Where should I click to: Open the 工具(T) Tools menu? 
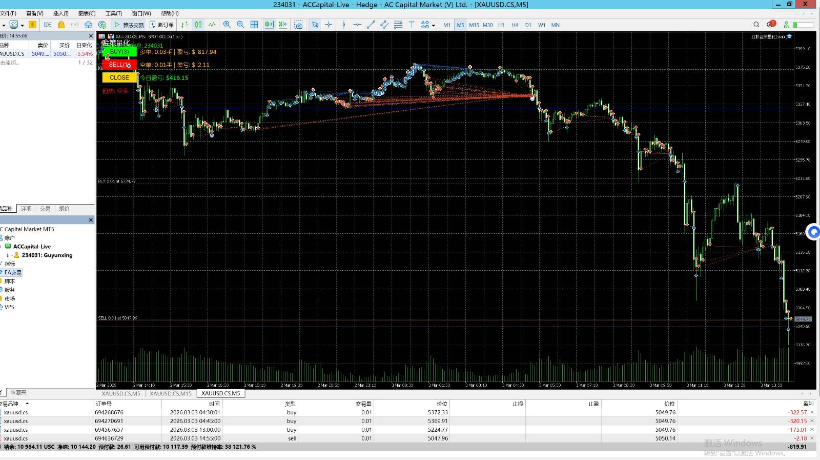[114, 13]
